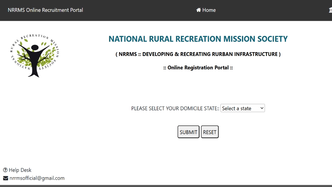Click the domicile state prompt text
This screenshot has width=332, height=187.
[175, 108]
